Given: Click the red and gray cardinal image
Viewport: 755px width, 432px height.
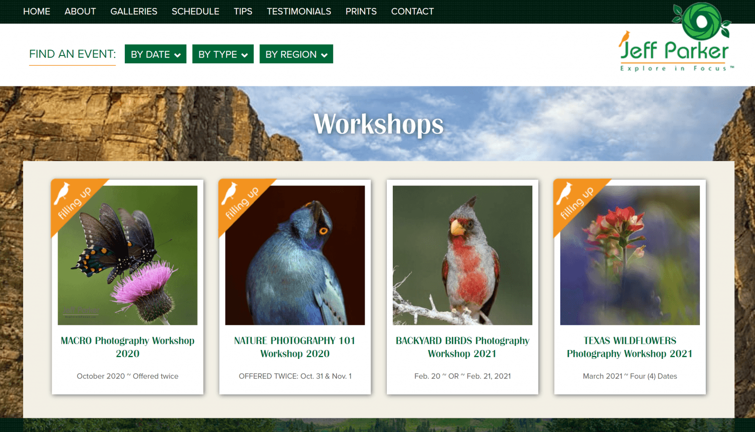Looking at the screenshot, I should (462, 255).
